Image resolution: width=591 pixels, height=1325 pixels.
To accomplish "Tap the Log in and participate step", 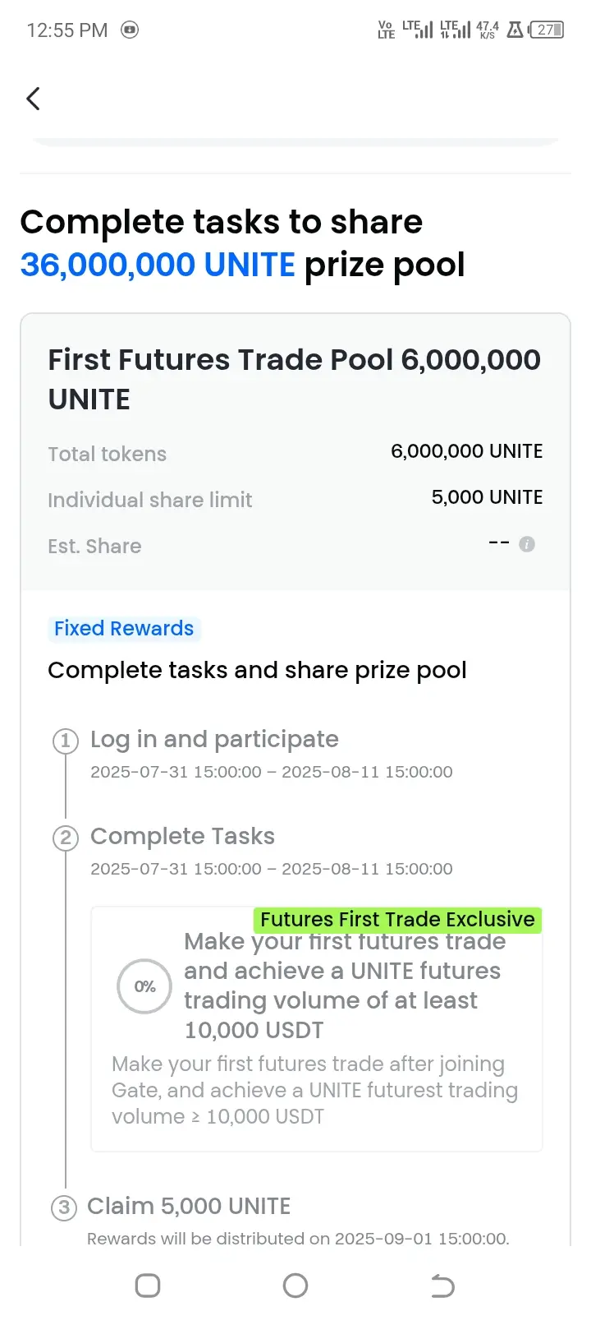I will (214, 740).
